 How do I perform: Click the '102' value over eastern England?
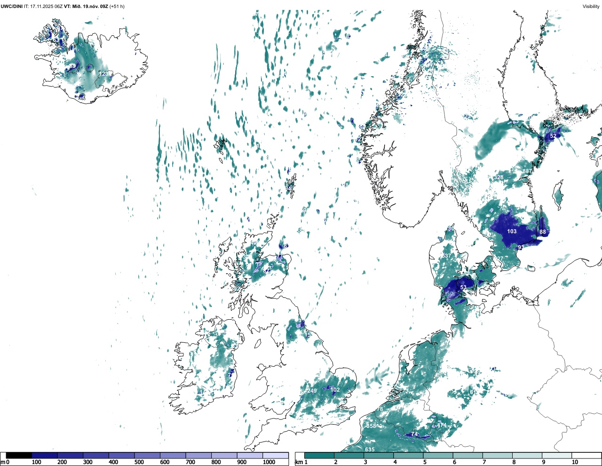335,390
